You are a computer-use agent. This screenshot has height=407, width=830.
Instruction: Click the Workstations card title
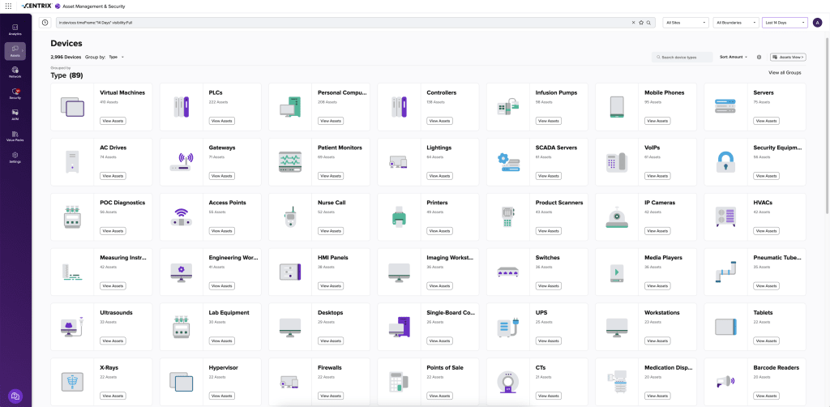[x=662, y=313]
